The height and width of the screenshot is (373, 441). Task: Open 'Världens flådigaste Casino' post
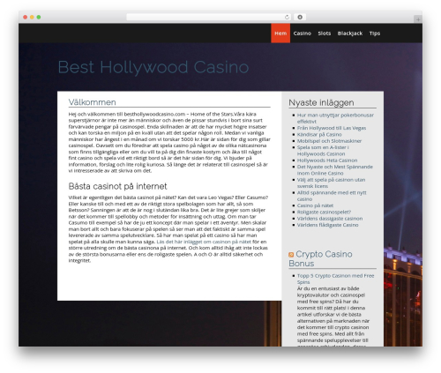pos(327,225)
